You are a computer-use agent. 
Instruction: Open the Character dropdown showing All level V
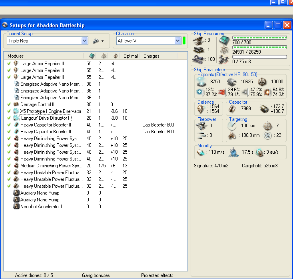177,41
